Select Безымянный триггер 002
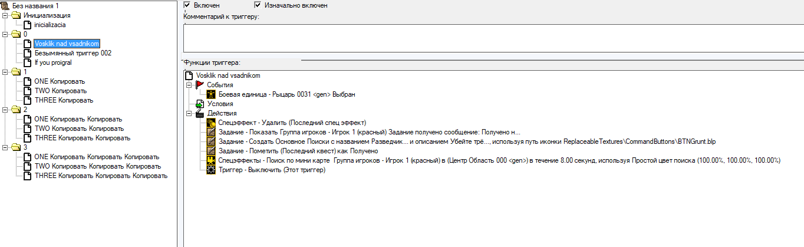The height and width of the screenshot is (247, 804). click(73, 52)
